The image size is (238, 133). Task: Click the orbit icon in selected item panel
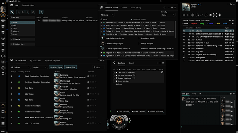click(x=197, y=15)
